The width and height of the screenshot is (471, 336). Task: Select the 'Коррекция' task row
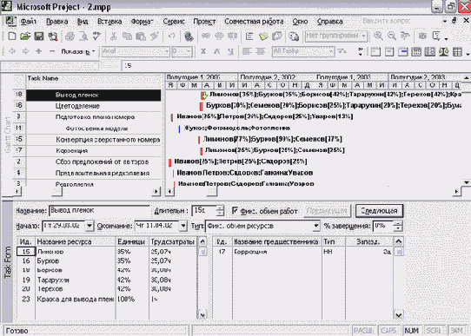point(94,150)
